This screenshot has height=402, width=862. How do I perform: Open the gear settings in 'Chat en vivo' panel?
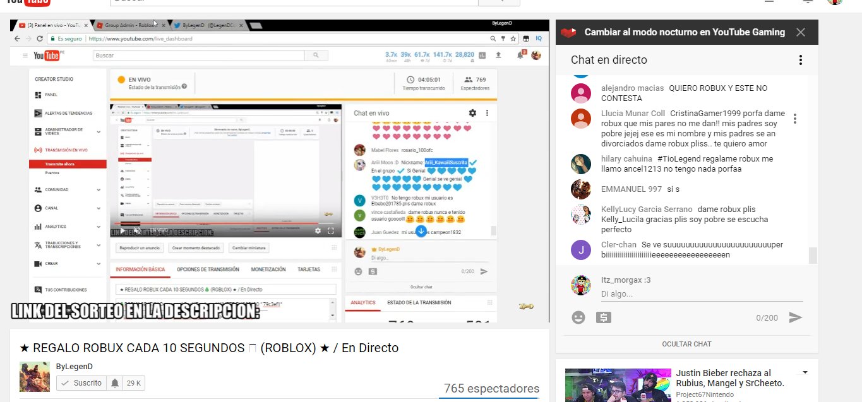click(472, 113)
